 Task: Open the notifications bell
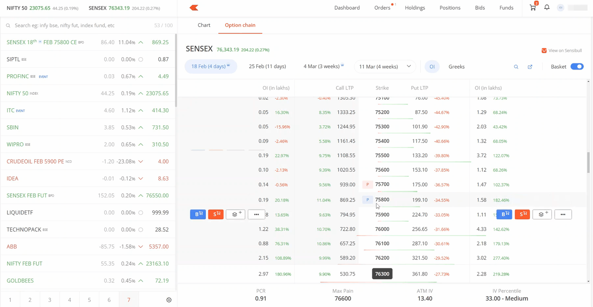tap(547, 7)
